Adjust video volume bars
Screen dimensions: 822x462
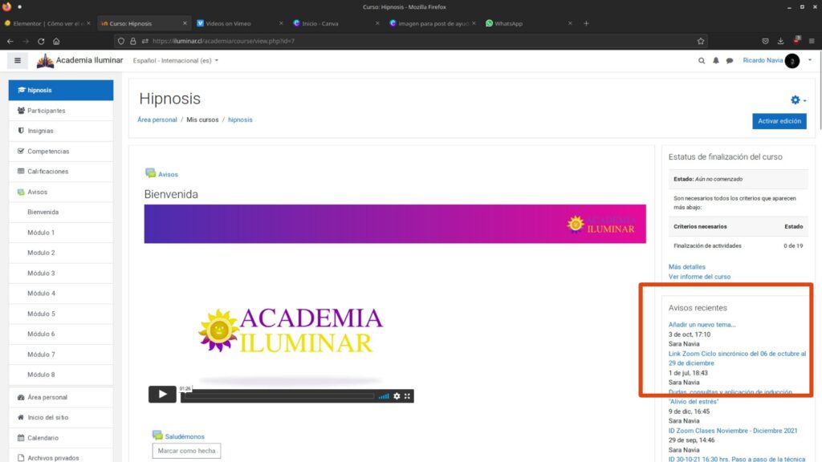coord(384,396)
